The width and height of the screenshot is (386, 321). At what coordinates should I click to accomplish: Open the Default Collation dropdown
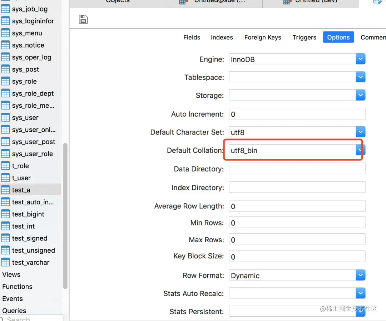click(x=360, y=150)
